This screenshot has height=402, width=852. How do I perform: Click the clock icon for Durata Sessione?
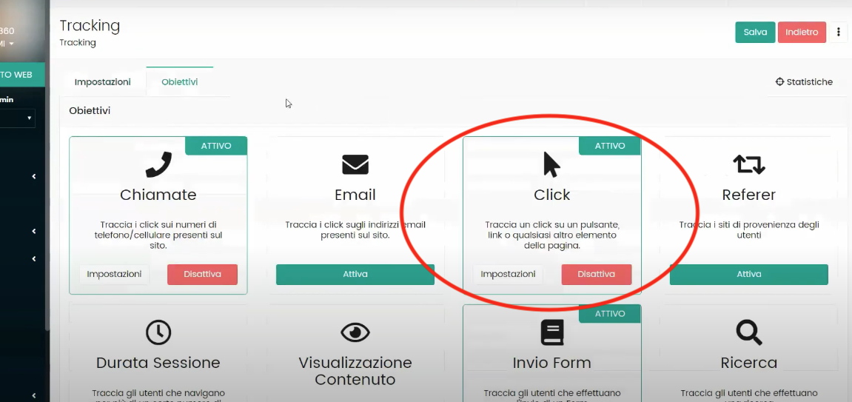[x=158, y=333]
